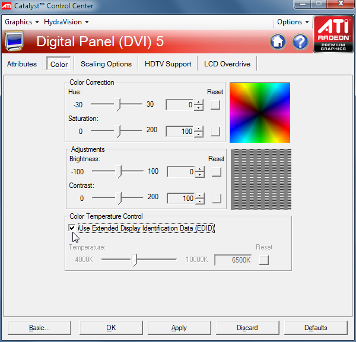
Task: Click the Hue slider thumb
Action: point(117,105)
